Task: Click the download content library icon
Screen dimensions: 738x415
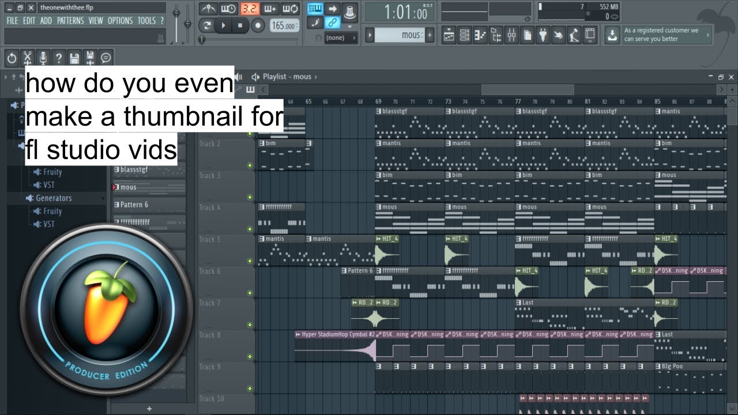Action: pyautogui.click(x=612, y=36)
